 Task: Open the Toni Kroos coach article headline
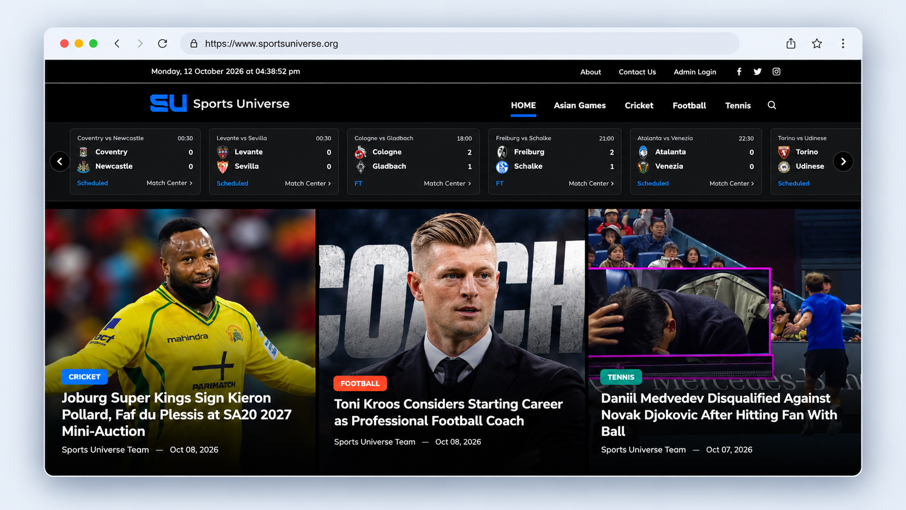pos(449,412)
